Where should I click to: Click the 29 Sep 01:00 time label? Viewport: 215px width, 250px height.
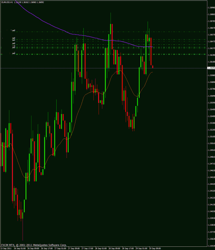(x=141, y=248)
